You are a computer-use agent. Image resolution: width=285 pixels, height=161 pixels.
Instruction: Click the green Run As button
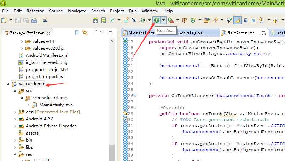click(157, 20)
